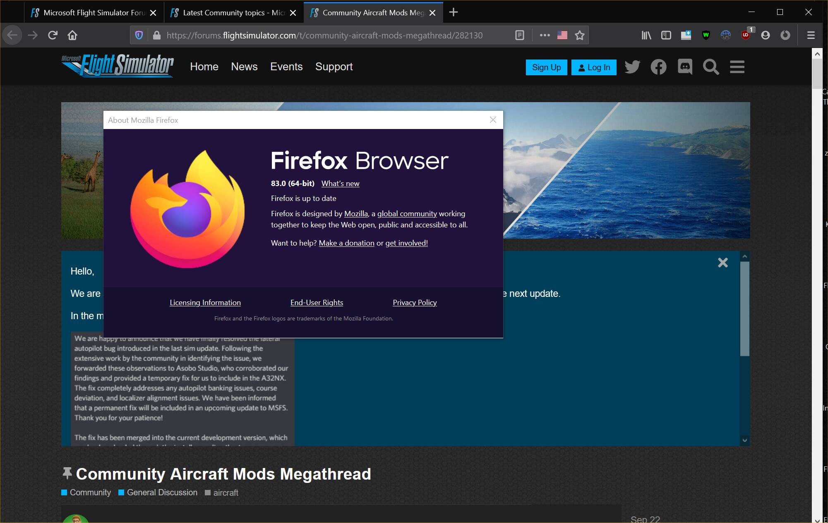Toggle Reader View icon in address bar

(520, 35)
